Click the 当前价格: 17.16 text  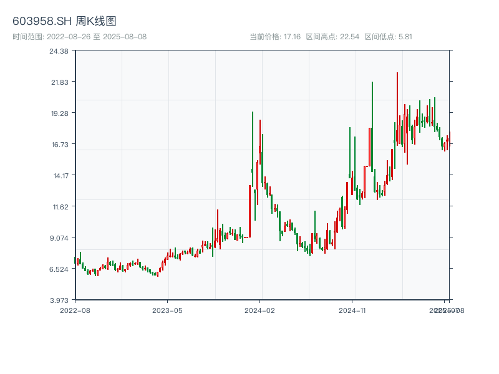point(275,37)
